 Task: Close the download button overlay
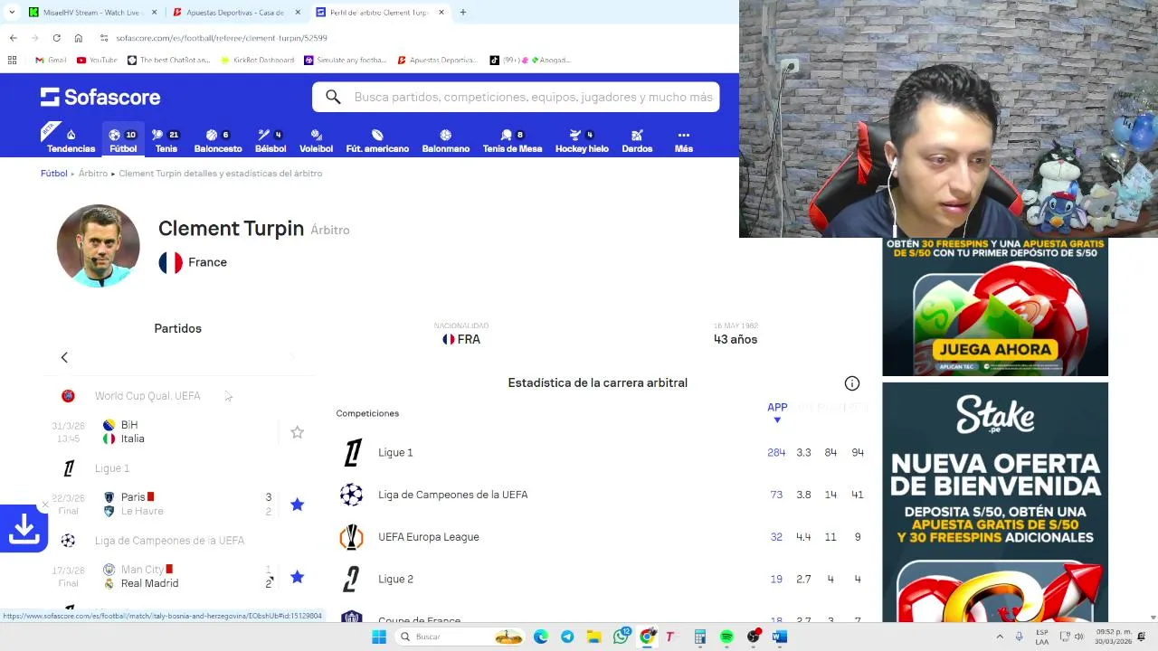(x=45, y=505)
